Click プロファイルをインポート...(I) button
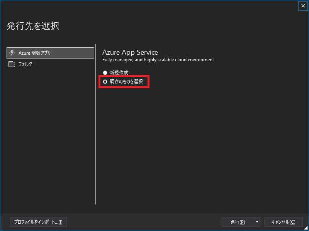309x231 pixels. pyautogui.click(x=38, y=222)
